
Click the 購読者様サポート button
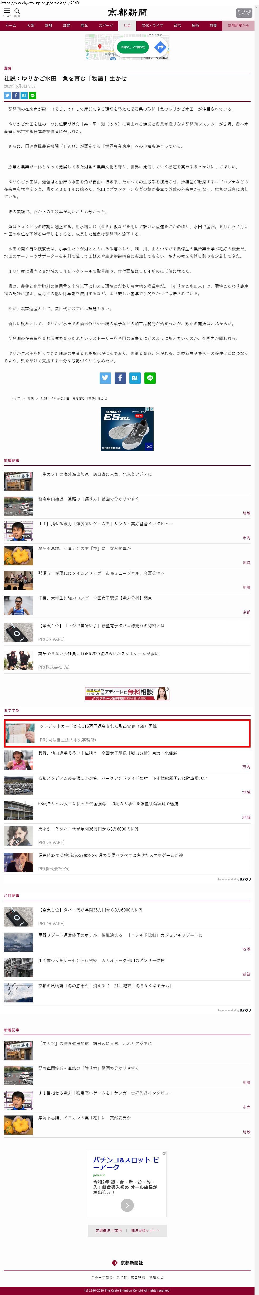(x=145, y=1231)
